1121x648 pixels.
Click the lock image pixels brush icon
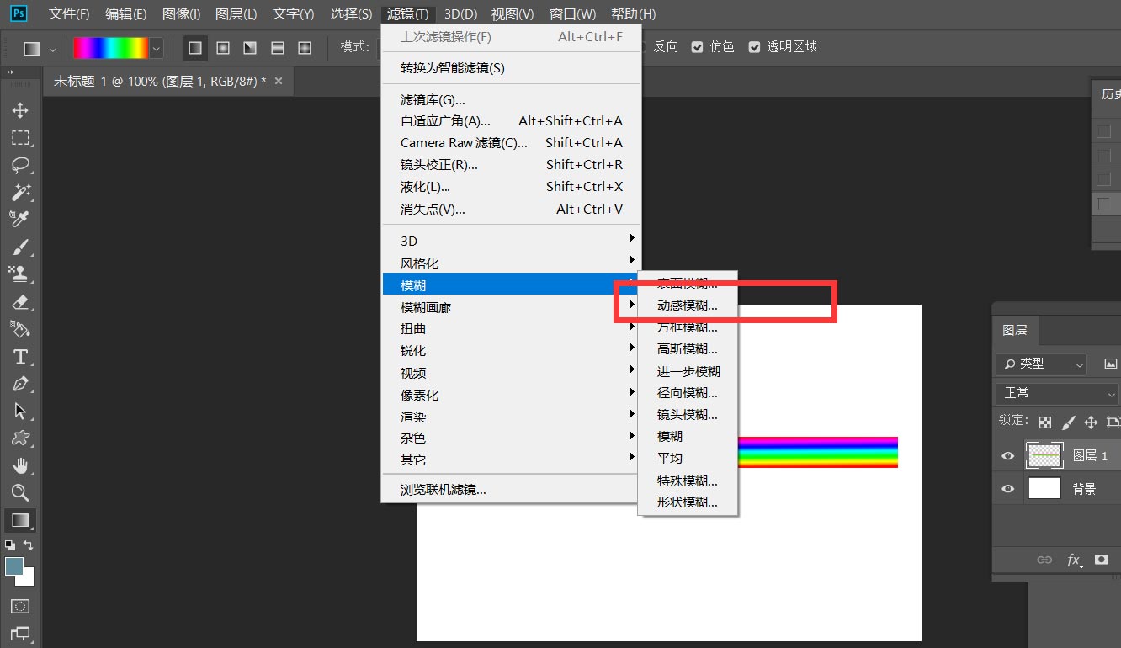tap(1068, 422)
